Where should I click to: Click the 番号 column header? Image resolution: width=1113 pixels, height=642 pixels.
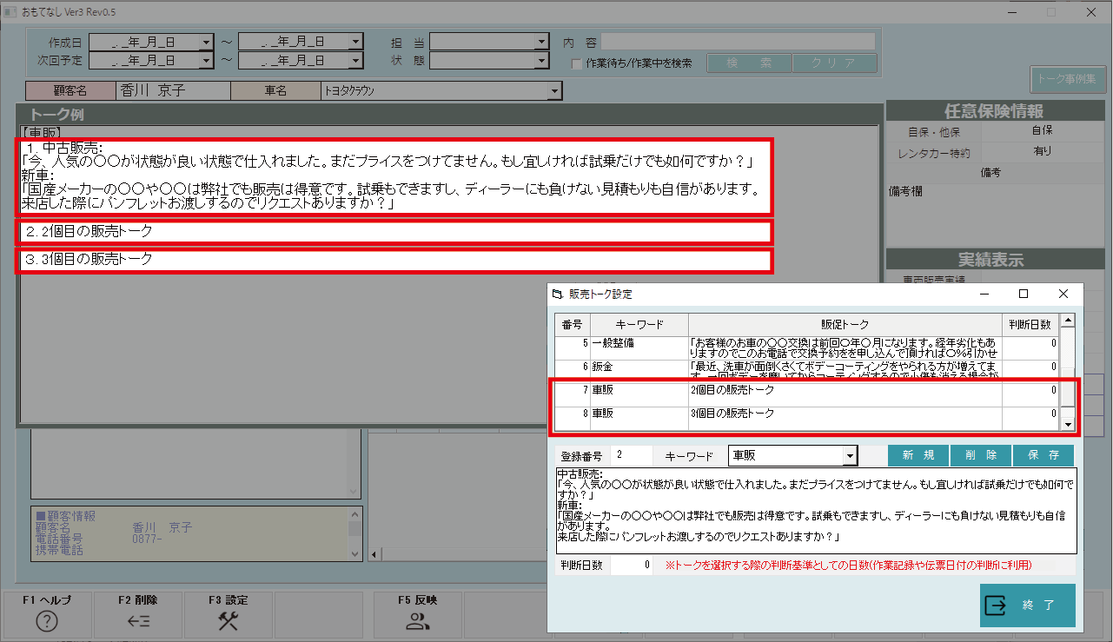tap(573, 325)
